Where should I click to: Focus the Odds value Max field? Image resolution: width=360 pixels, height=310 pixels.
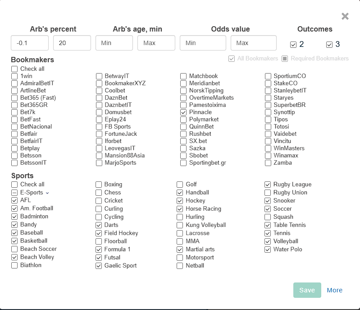pyautogui.click(x=254, y=43)
